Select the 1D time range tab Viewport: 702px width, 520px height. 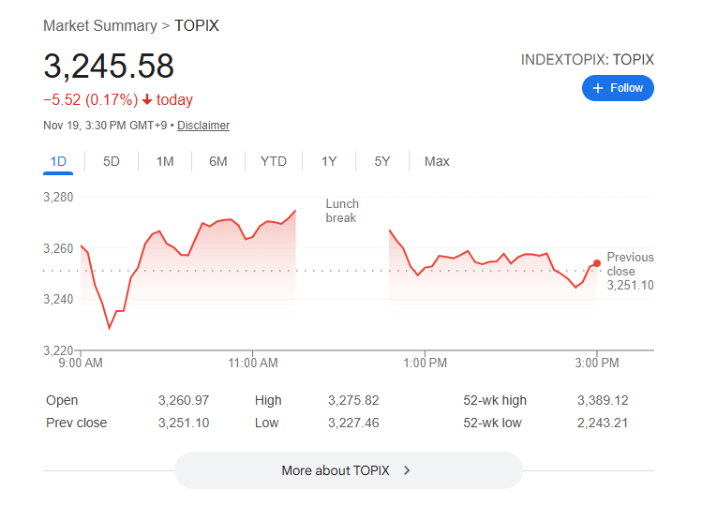[58, 161]
